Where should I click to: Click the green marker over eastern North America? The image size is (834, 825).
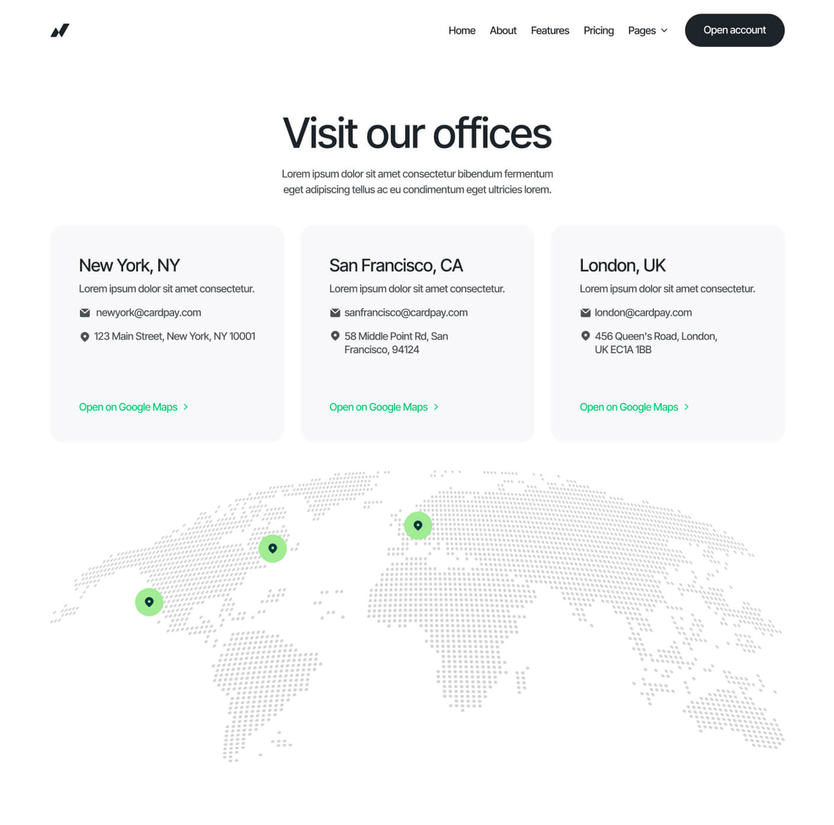[x=272, y=548]
